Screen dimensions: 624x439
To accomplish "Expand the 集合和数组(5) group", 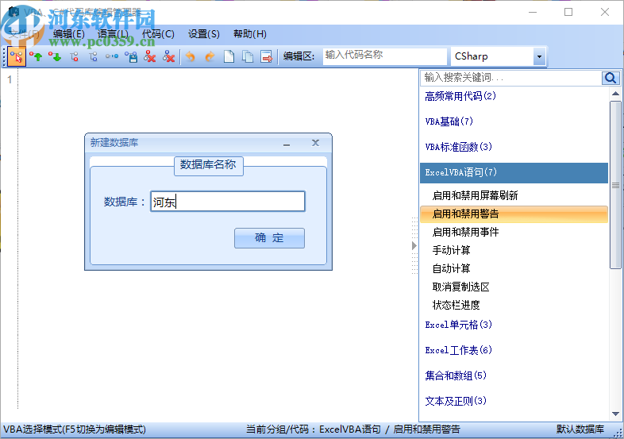I will coord(456,375).
